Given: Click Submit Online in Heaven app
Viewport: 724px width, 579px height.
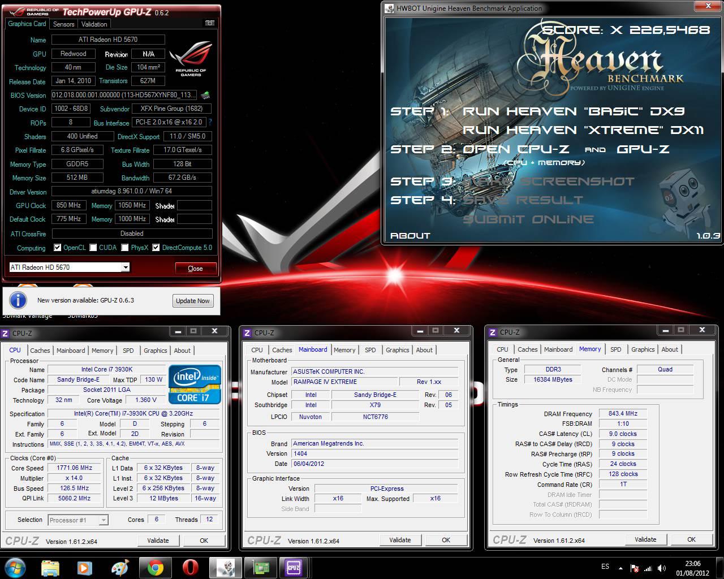Looking at the screenshot, I should (x=528, y=219).
